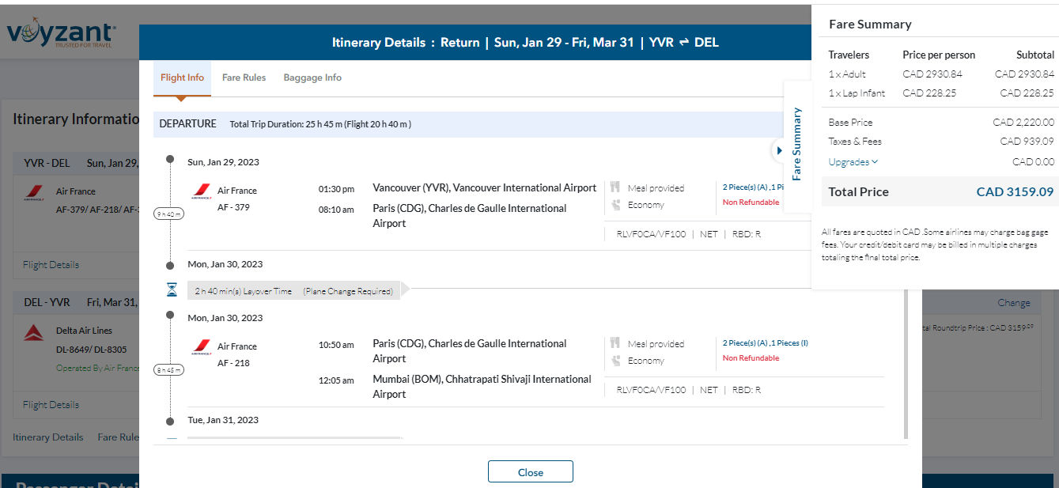Click the Economy seat icon for flight AF-379
Screen dimensions: 1059x488
615,205
